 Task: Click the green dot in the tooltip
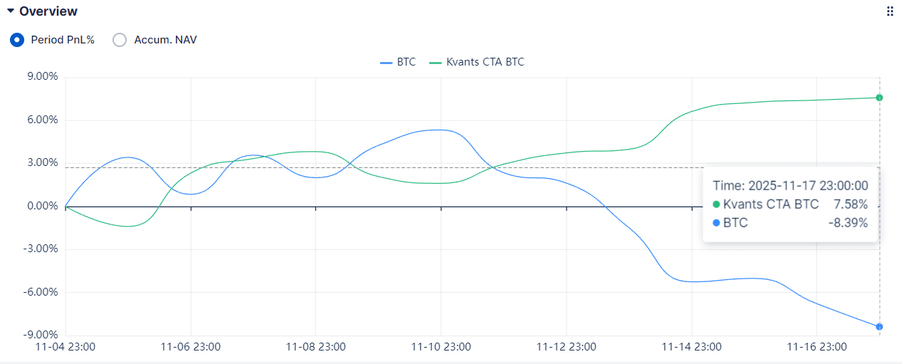(716, 204)
